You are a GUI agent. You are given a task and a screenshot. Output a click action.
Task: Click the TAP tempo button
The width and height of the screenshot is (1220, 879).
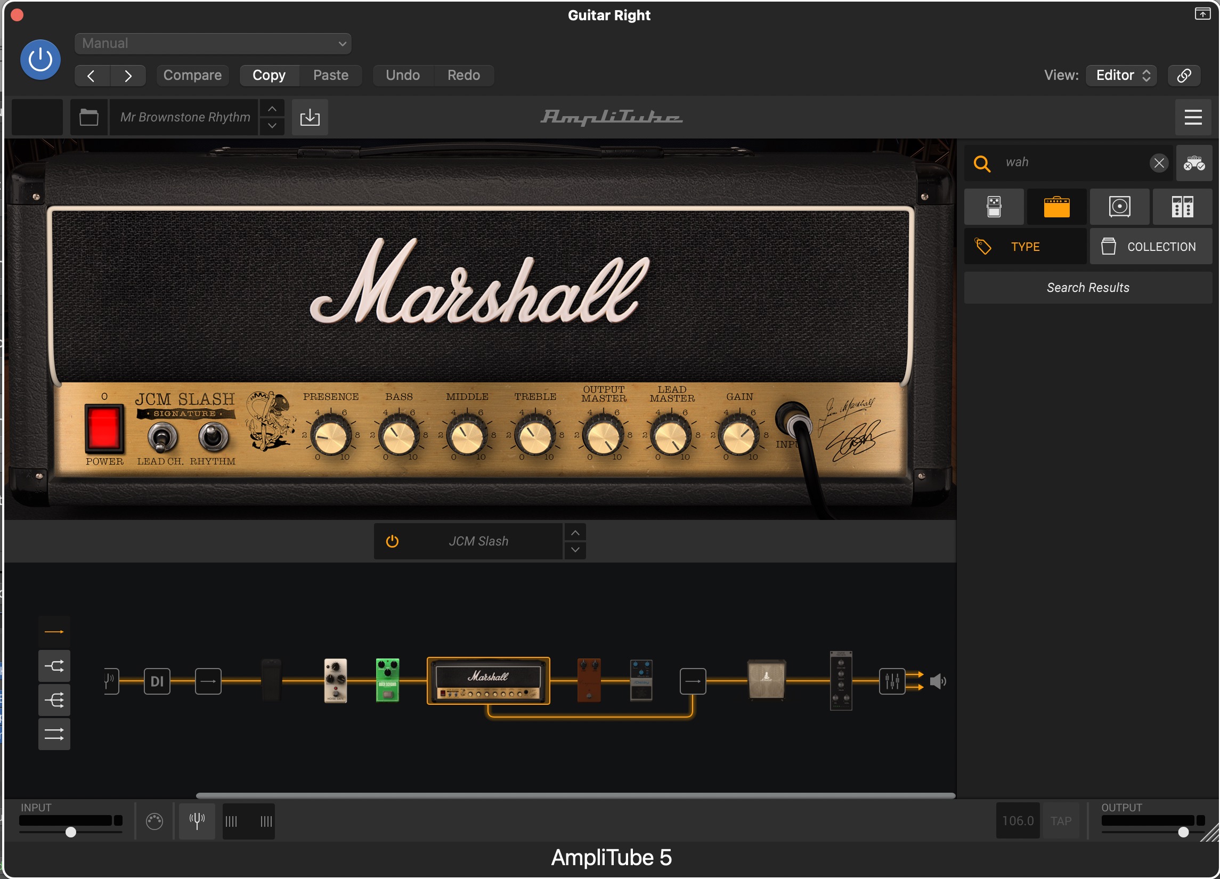pos(1061,821)
